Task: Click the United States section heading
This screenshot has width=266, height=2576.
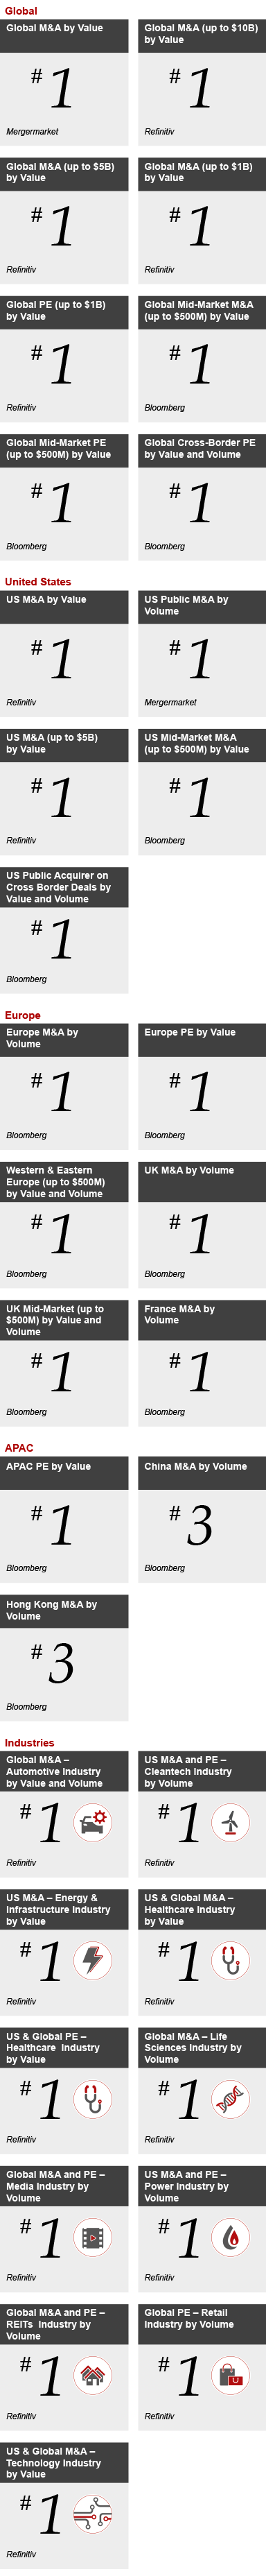Action: 38,581
